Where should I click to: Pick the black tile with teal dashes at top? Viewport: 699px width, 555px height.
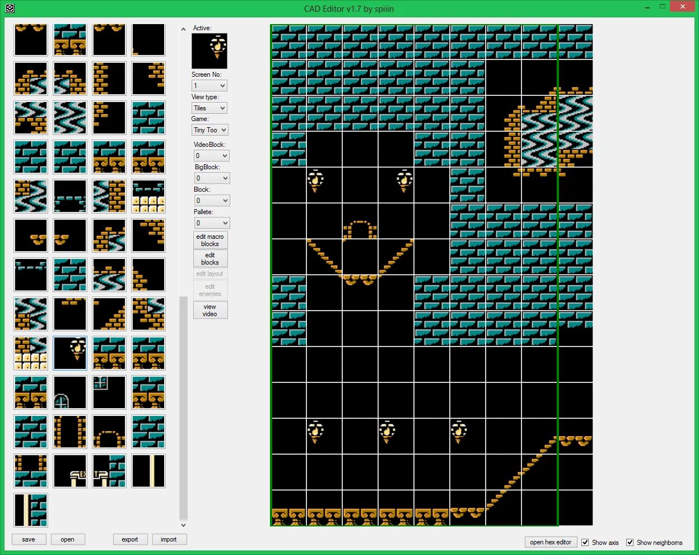[x=31, y=275]
